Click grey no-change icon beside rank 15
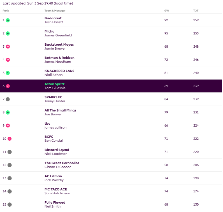This screenshot has width=223, height=212. [x=10, y=204]
